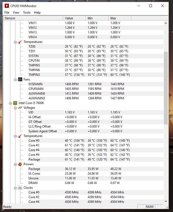
Task: Select the CPUTIN temperature row
Action: pos(96,61)
